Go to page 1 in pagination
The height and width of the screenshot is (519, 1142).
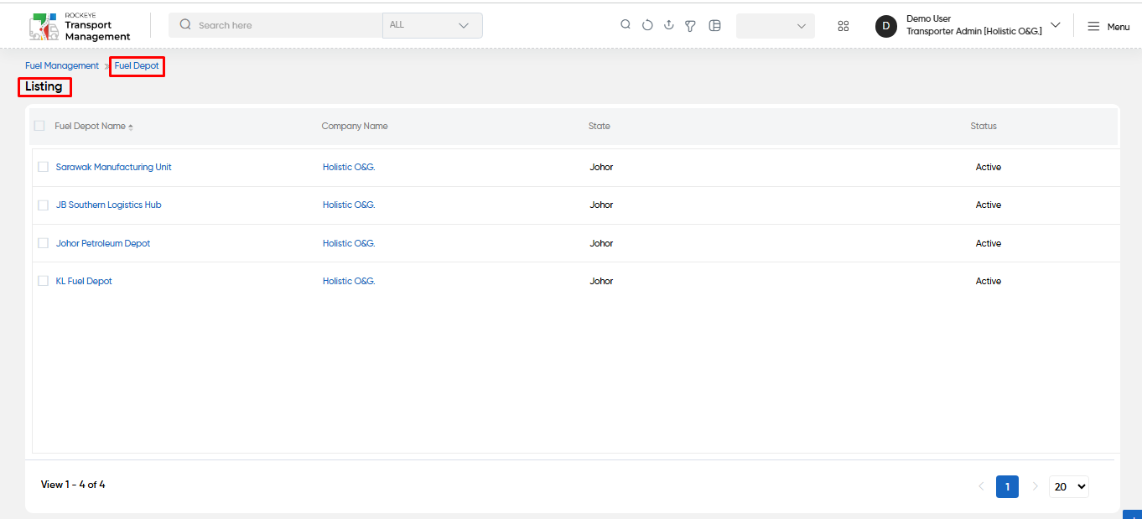(1007, 486)
